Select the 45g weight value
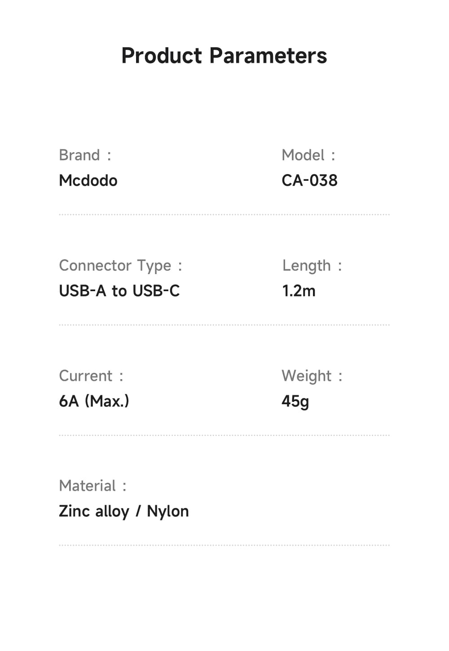449x651 pixels. click(x=295, y=401)
